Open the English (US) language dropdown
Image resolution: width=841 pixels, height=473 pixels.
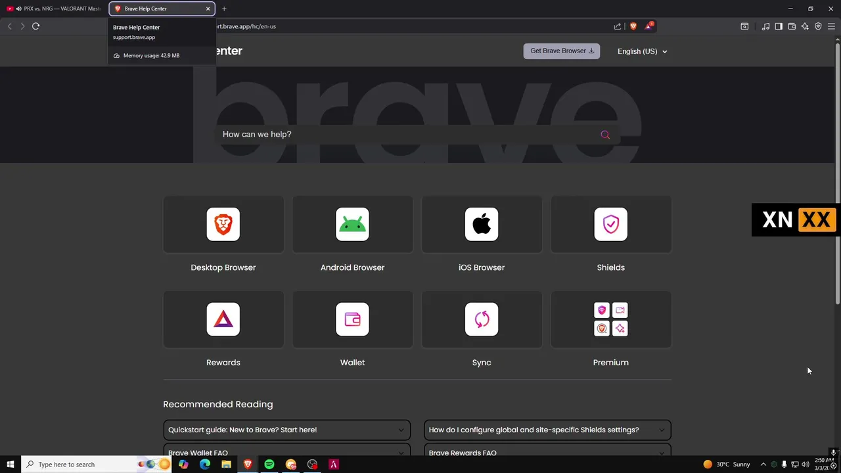click(642, 51)
